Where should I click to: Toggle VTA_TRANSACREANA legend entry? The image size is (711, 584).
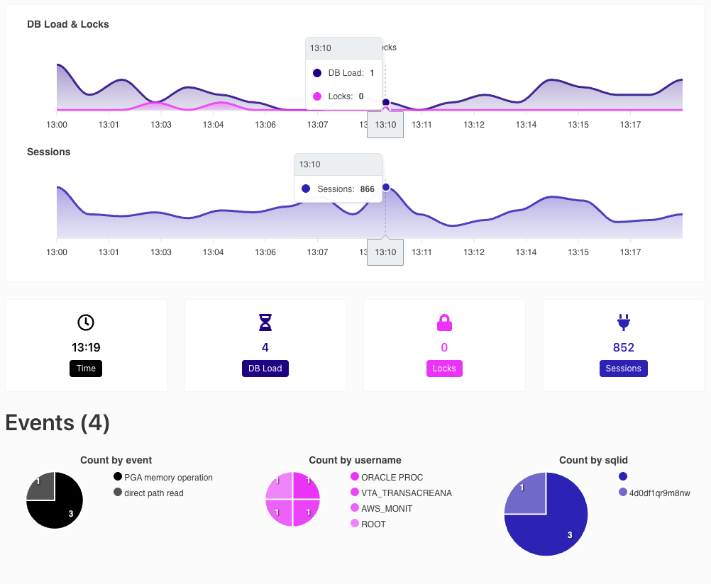tap(402, 493)
